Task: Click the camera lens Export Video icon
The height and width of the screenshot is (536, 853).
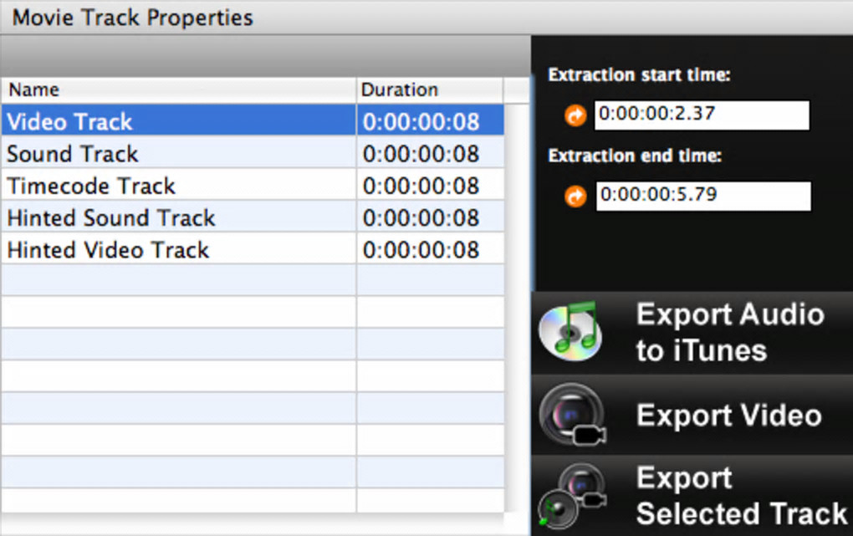Action: point(570,415)
